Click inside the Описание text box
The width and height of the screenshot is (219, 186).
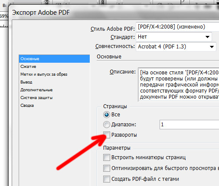pyautogui.click(x=179, y=84)
